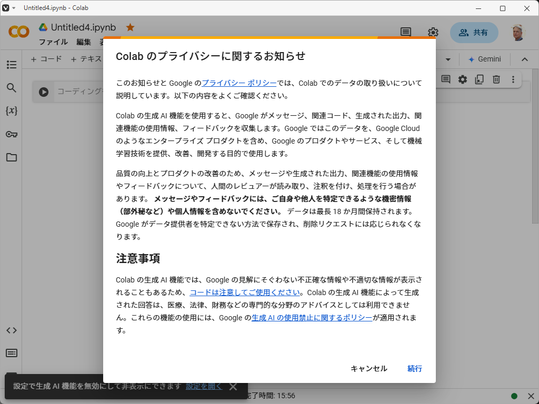Open the code snippets icon
The height and width of the screenshot is (404, 539).
click(12, 330)
